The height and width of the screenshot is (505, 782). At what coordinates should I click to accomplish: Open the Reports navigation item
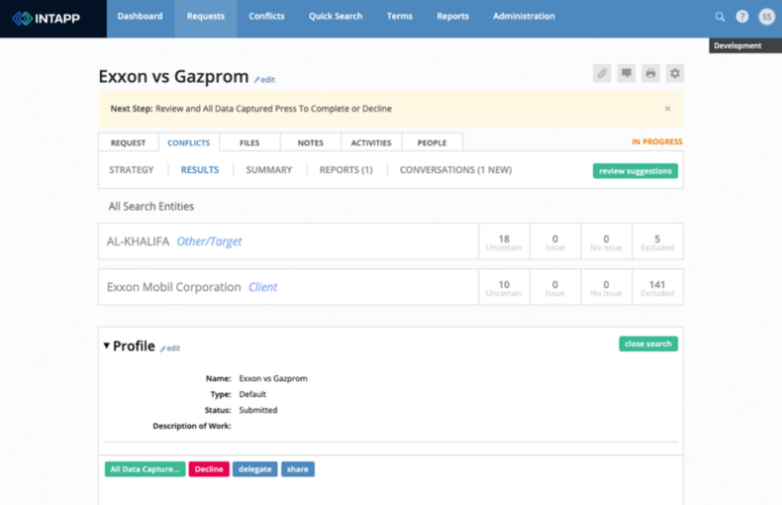453,16
